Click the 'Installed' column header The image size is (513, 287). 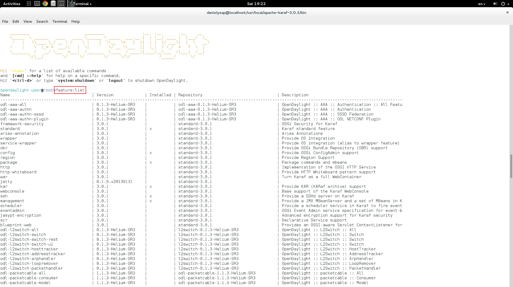click(160, 95)
